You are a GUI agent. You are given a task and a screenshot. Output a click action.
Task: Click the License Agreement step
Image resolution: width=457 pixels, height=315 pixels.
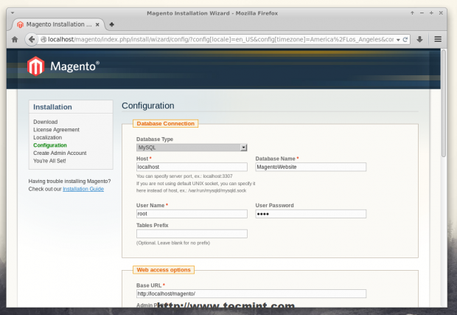click(56, 130)
